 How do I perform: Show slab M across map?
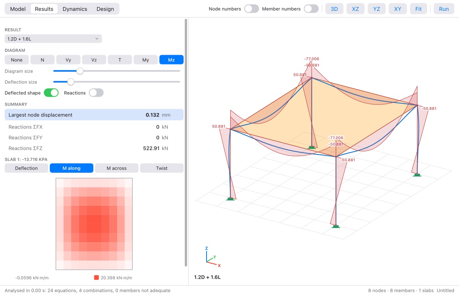[x=117, y=168]
